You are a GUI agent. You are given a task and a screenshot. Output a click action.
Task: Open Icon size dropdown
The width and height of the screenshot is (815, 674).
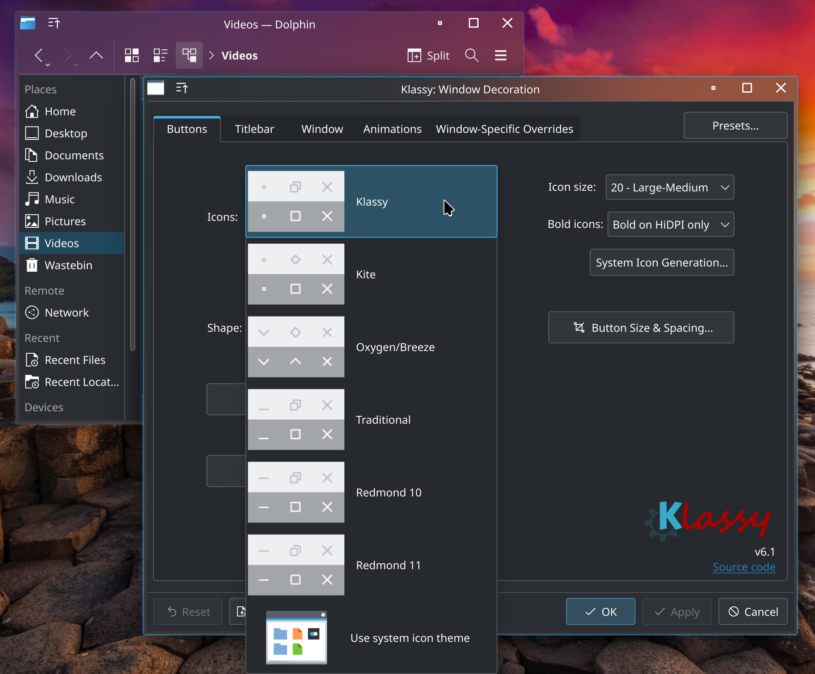point(670,187)
